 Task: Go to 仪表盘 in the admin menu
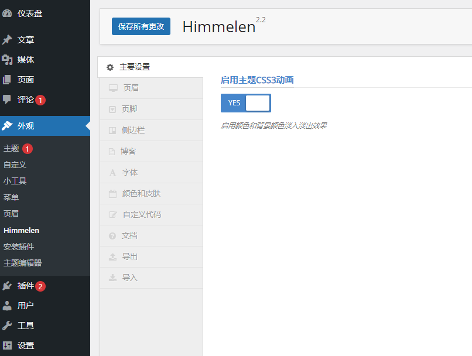45,13
